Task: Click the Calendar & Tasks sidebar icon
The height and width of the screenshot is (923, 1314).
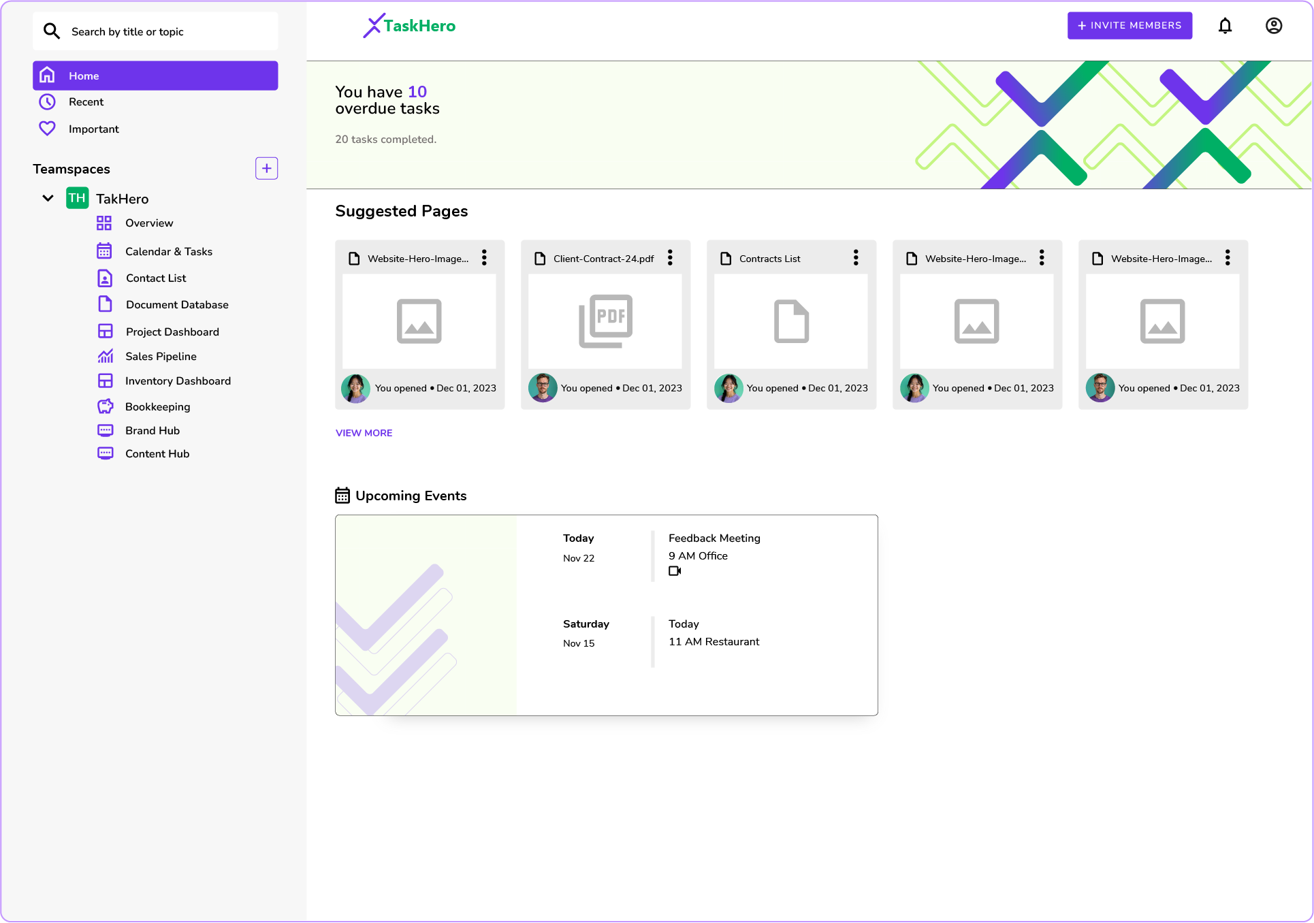Action: point(103,252)
